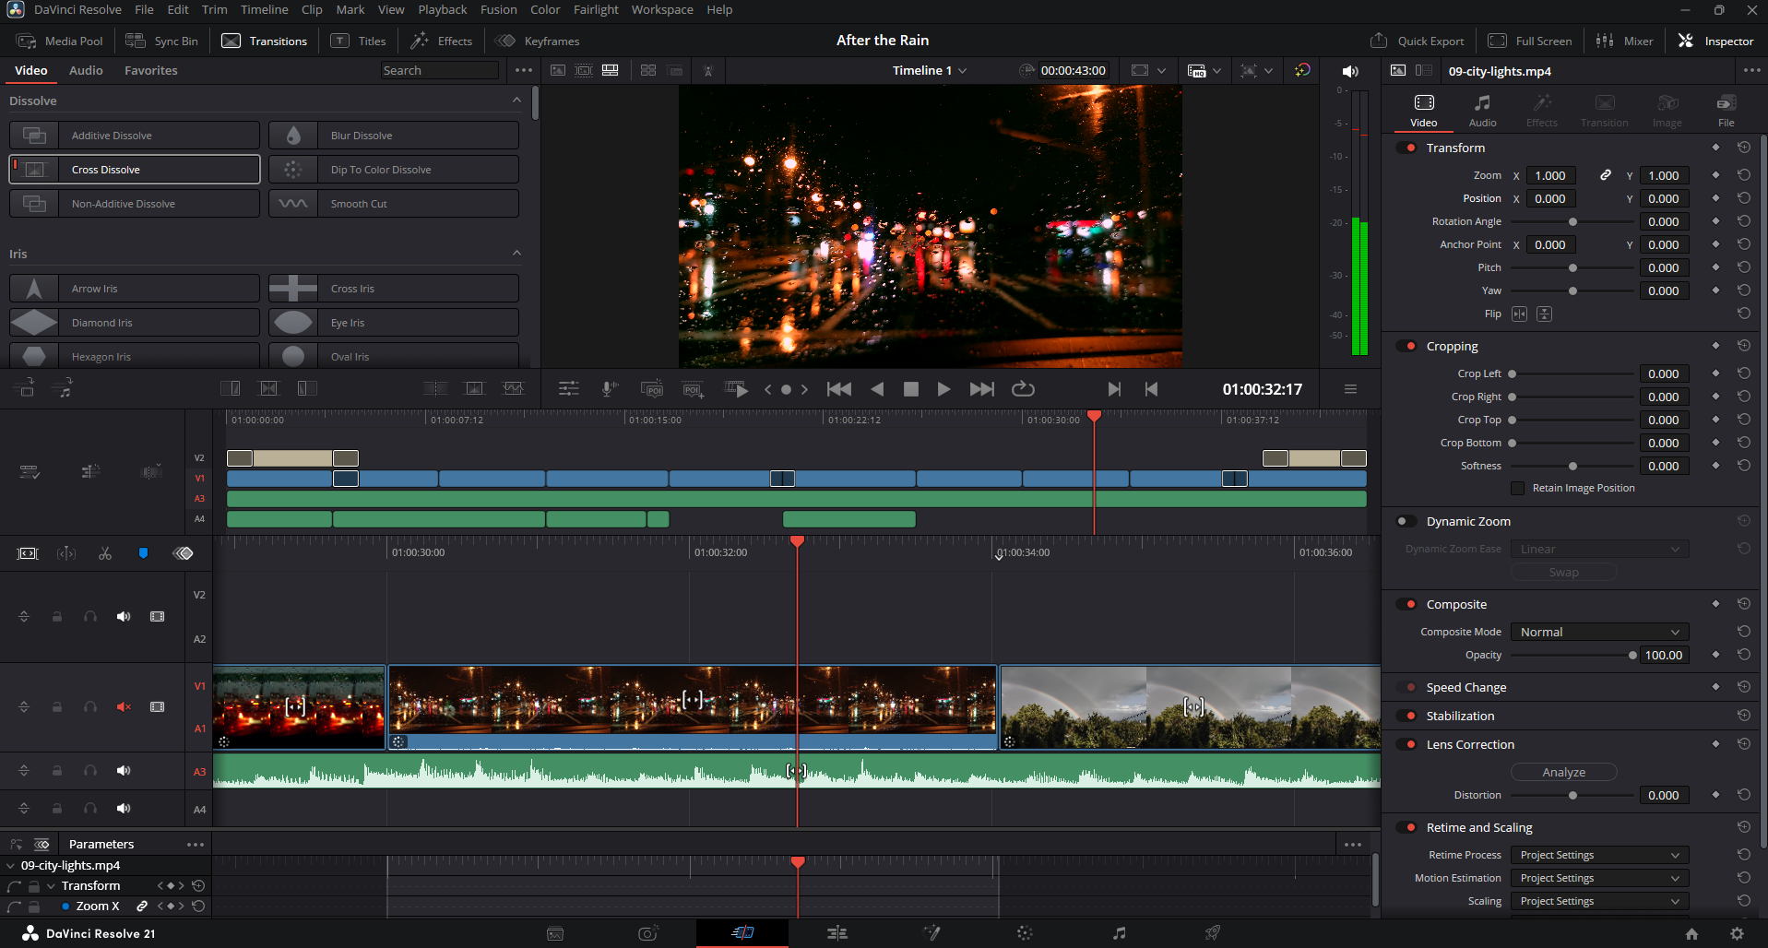Open the Workspace menu
The width and height of the screenshot is (1768, 948).
pyautogui.click(x=662, y=9)
